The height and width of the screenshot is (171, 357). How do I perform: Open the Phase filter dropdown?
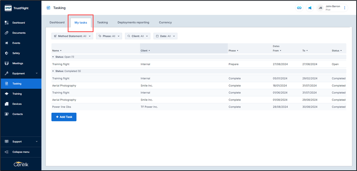(109, 36)
